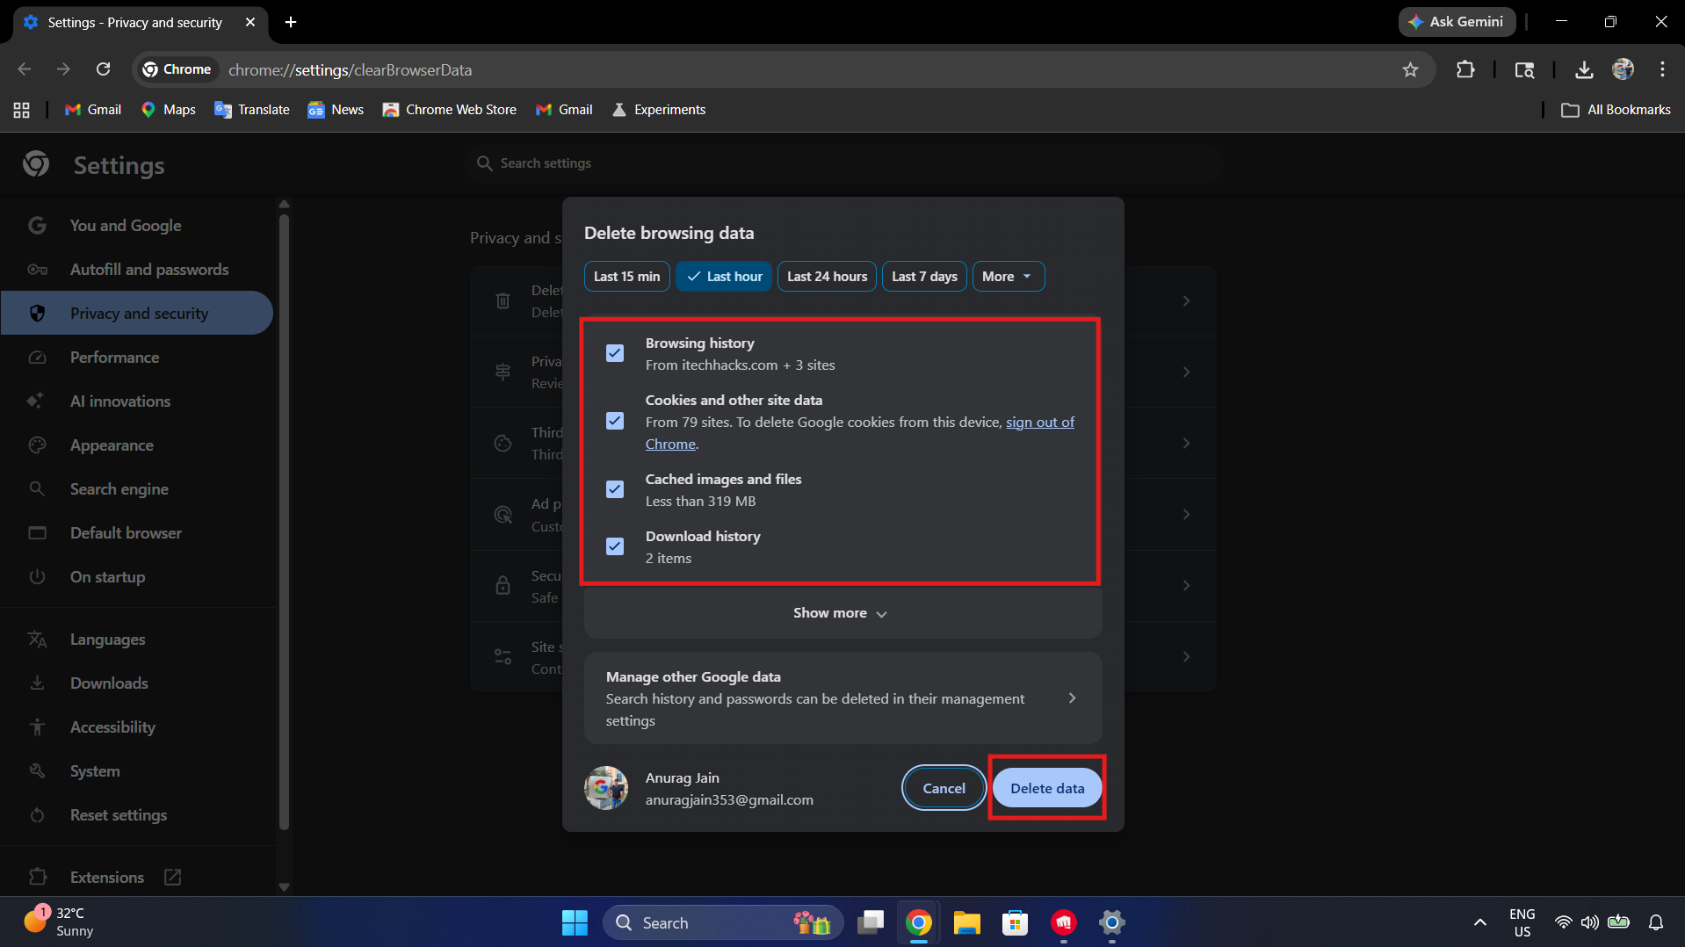Open the notifications bell icon
The width and height of the screenshot is (1685, 947).
pyautogui.click(x=1656, y=922)
